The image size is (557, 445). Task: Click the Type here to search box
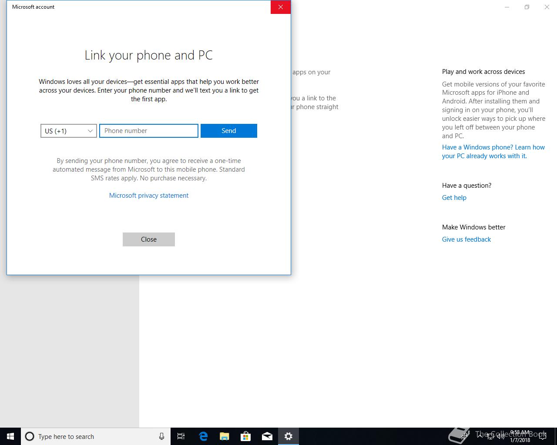point(96,436)
